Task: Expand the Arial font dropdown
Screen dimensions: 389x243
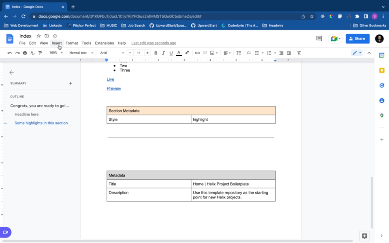Action: click(112, 53)
